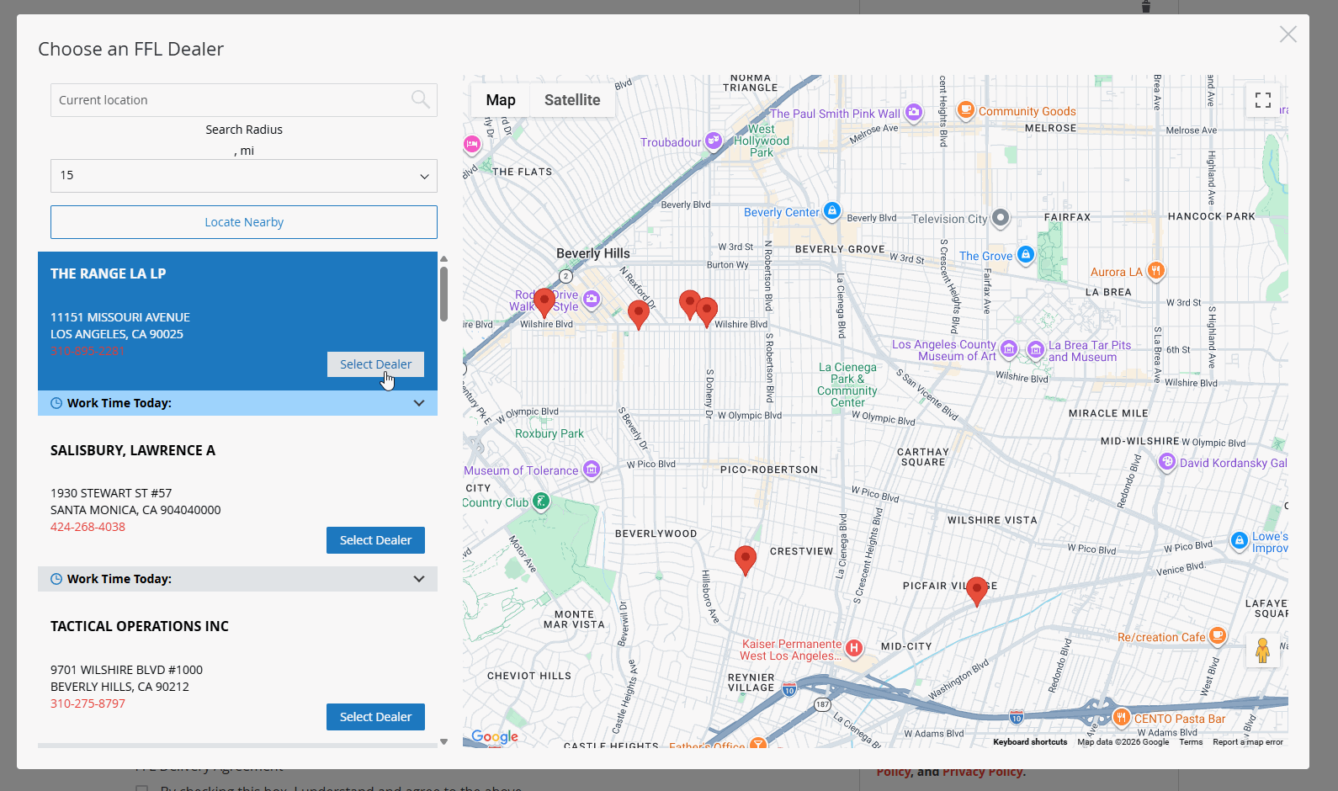Click the search magnifier icon in location field
The width and height of the screenshot is (1338, 791).
pyautogui.click(x=420, y=100)
